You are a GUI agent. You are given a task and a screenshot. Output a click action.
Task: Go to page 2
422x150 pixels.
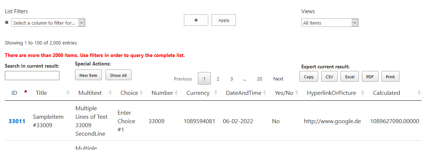pyautogui.click(x=218, y=79)
